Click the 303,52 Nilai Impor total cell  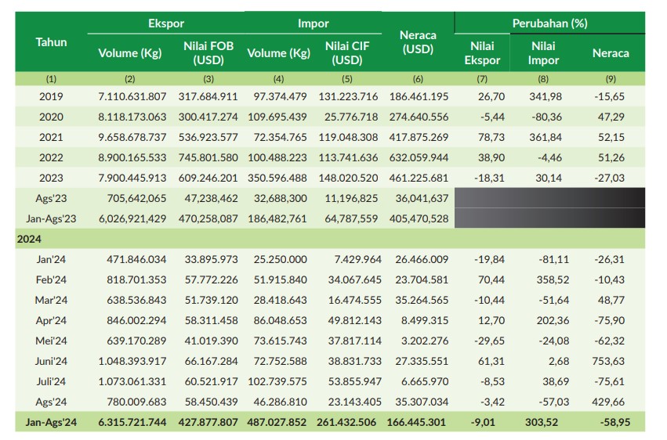pyautogui.click(x=544, y=423)
